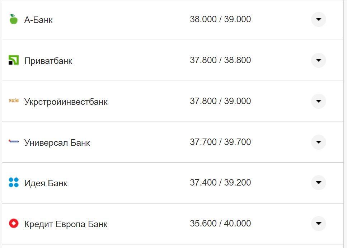Click the Идея Банк name
This screenshot has height=248, width=347.
click(x=46, y=183)
